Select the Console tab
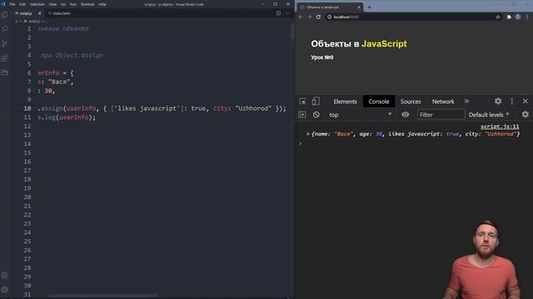The width and height of the screenshot is (533, 299). pos(379,101)
